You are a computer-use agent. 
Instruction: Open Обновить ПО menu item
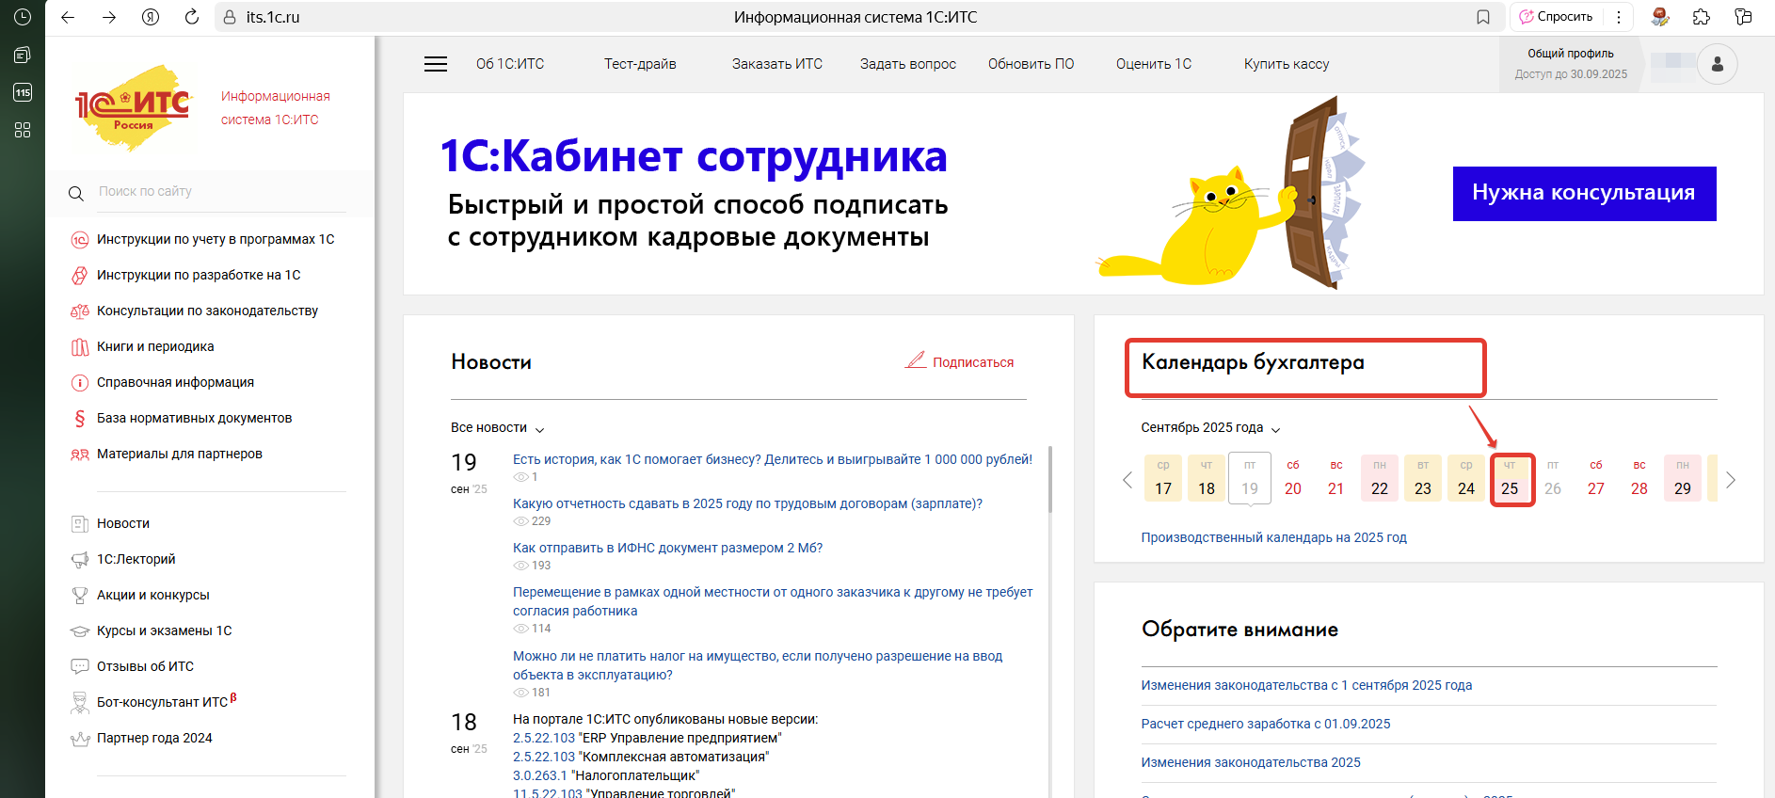click(1031, 64)
